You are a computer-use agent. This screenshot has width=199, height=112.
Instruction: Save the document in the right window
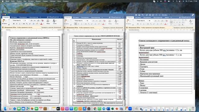pyautogui.click(x=139, y=15)
